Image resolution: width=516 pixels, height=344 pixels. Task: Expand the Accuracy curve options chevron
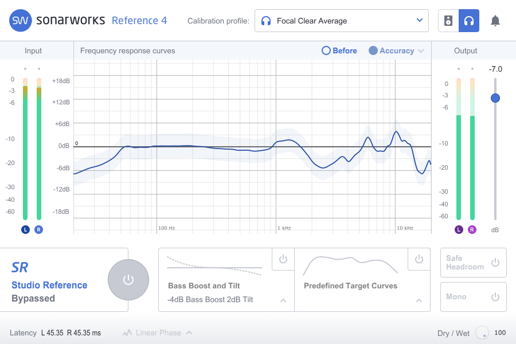coord(421,51)
